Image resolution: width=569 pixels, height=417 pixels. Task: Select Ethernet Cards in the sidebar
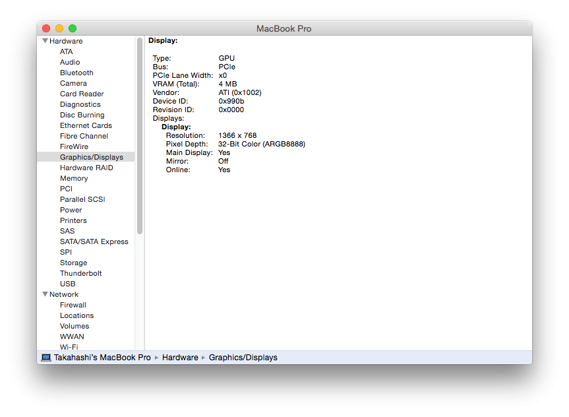point(86,125)
